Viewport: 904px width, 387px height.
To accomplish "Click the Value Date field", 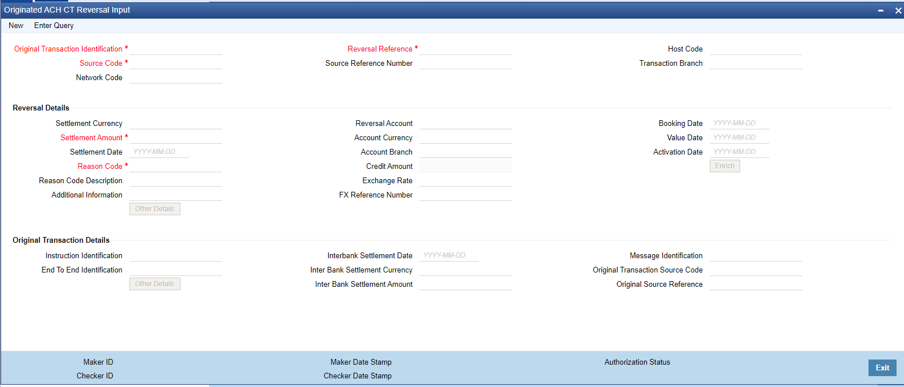I will tap(740, 137).
